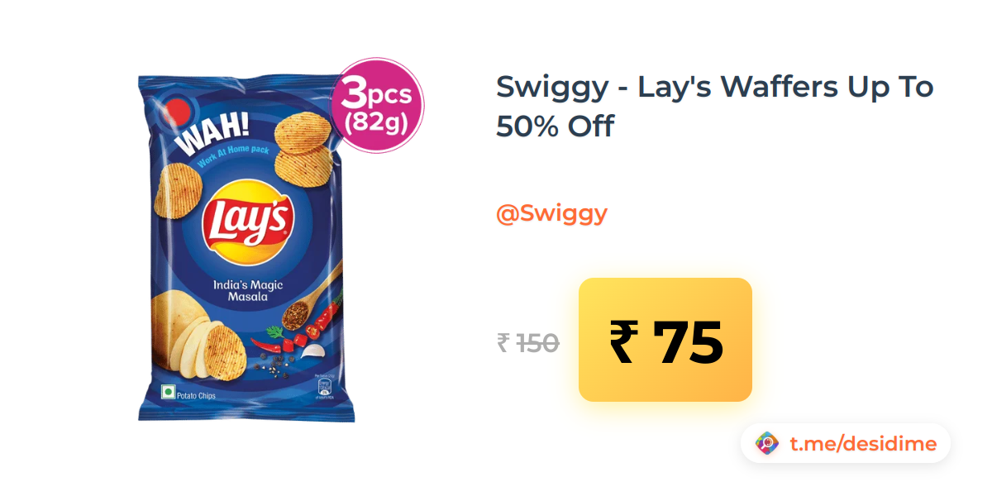
Task: Click the yellow ₹ 75 price badge
Action: point(665,340)
